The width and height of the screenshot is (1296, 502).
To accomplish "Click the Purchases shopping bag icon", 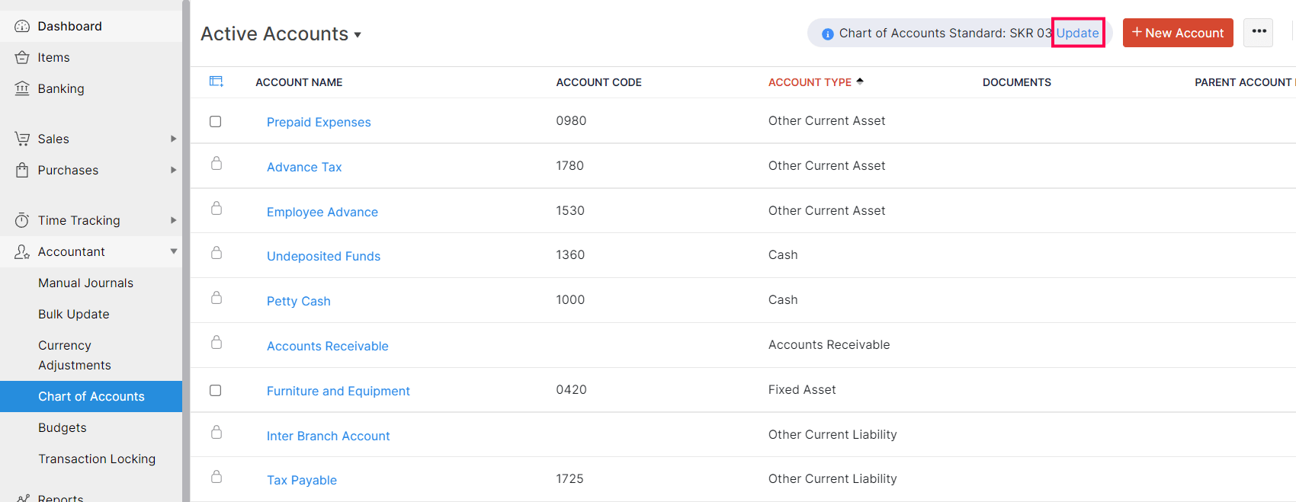I will 22,170.
